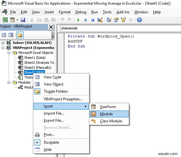Choose Import File... in context menu
Image resolution: width=181 pixels, height=157 pixels.
point(61,113)
